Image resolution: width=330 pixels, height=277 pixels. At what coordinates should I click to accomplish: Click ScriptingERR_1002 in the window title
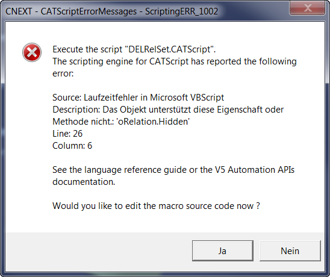coord(181,11)
